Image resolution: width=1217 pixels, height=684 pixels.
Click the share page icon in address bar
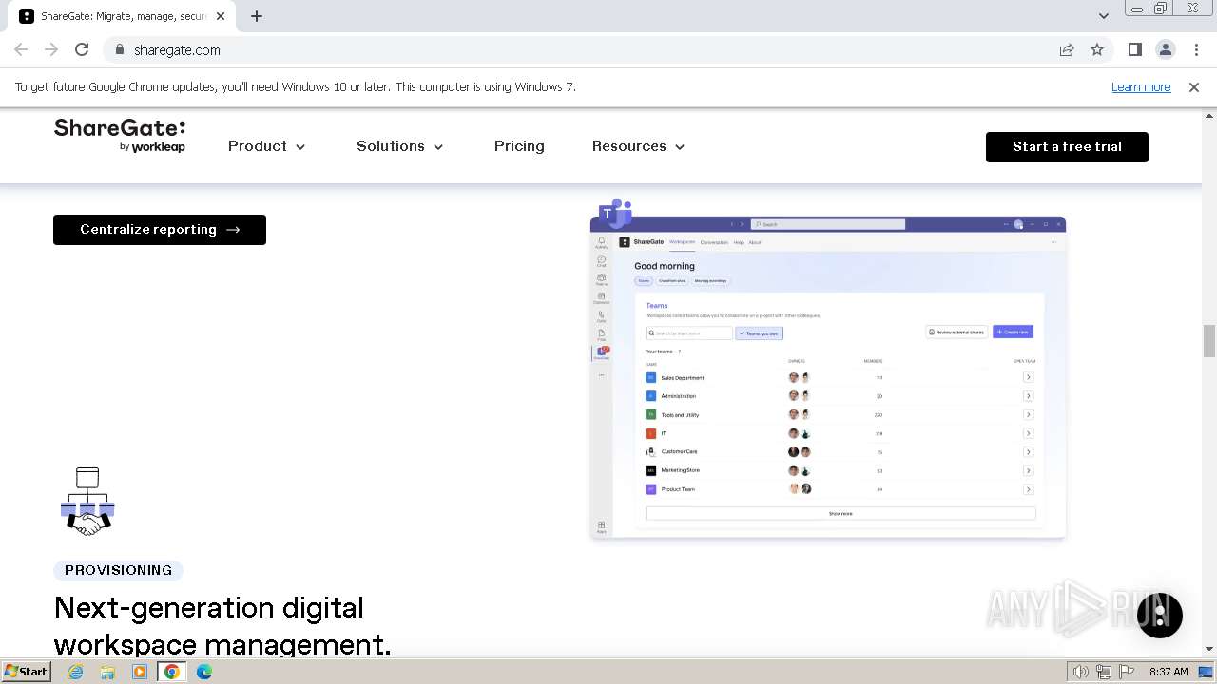tap(1067, 50)
